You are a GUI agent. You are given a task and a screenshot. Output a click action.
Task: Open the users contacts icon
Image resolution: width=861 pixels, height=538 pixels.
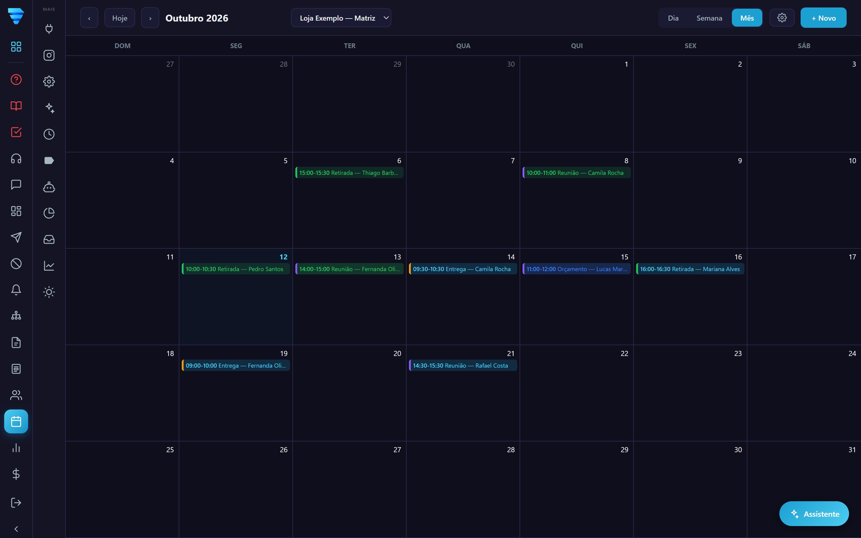pyautogui.click(x=16, y=395)
